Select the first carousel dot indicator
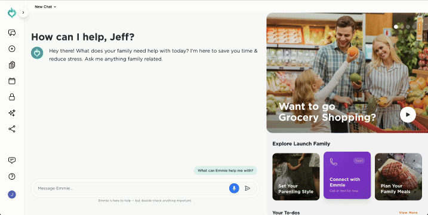Screen dimensions: 428x215 [x=396, y=26]
